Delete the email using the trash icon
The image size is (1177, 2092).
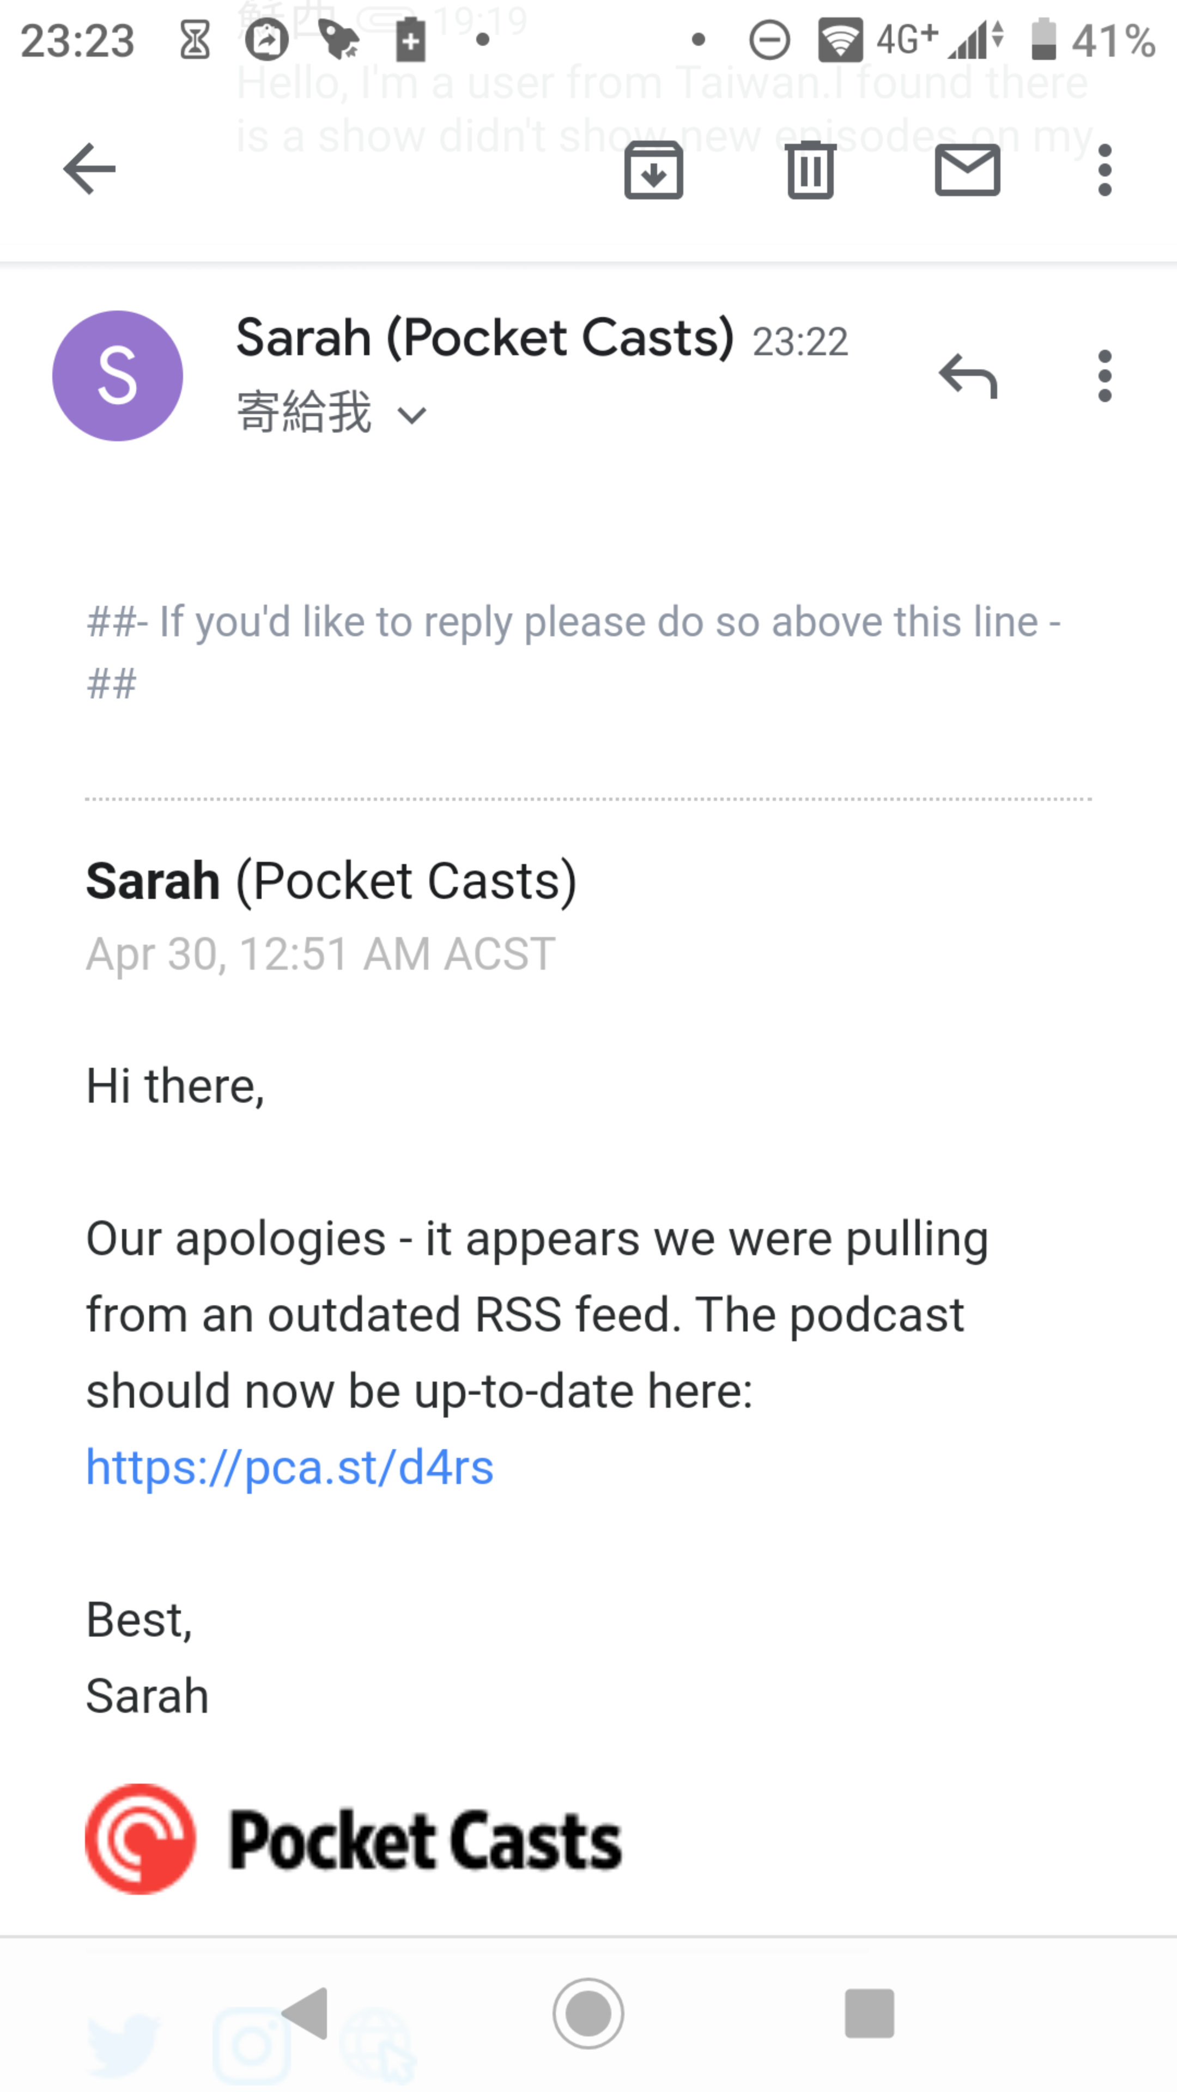click(811, 170)
